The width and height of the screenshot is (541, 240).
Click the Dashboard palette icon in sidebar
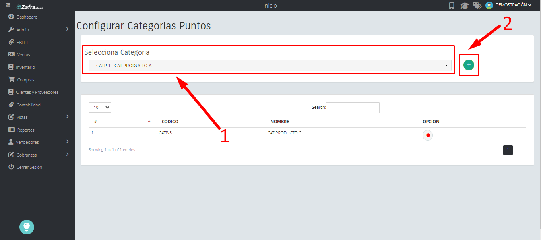pyautogui.click(x=11, y=17)
